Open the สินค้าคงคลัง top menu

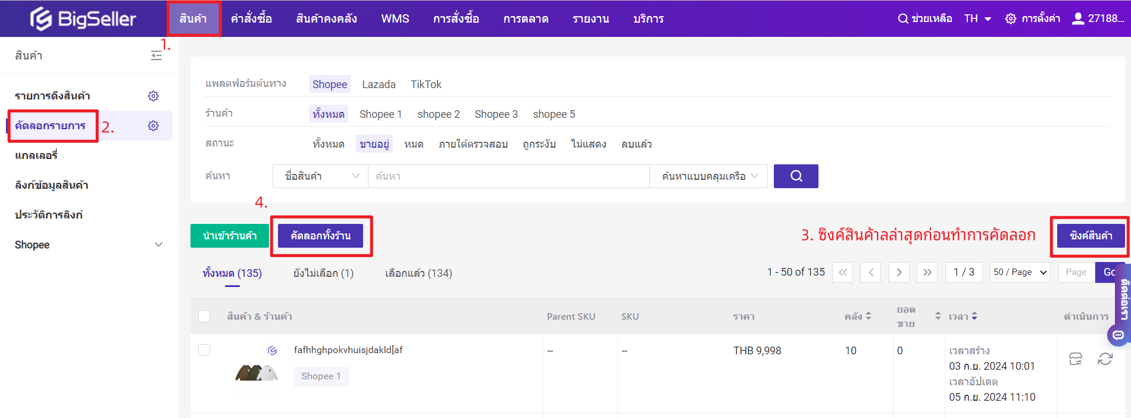[326, 18]
